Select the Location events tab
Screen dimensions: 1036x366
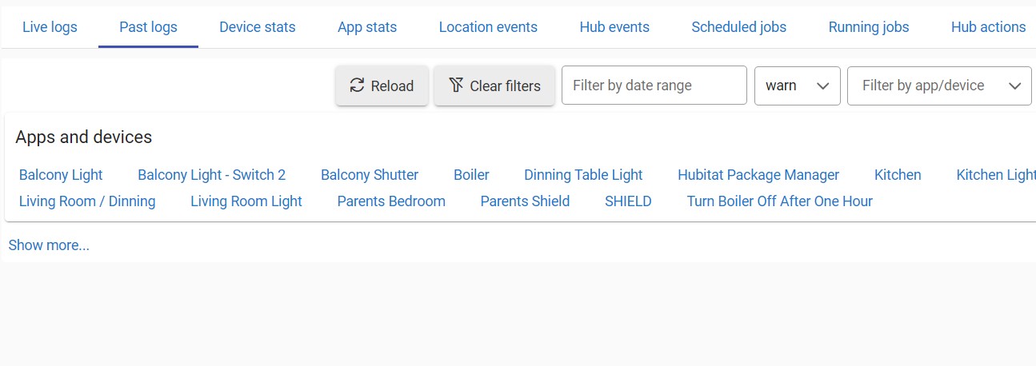[x=488, y=27]
